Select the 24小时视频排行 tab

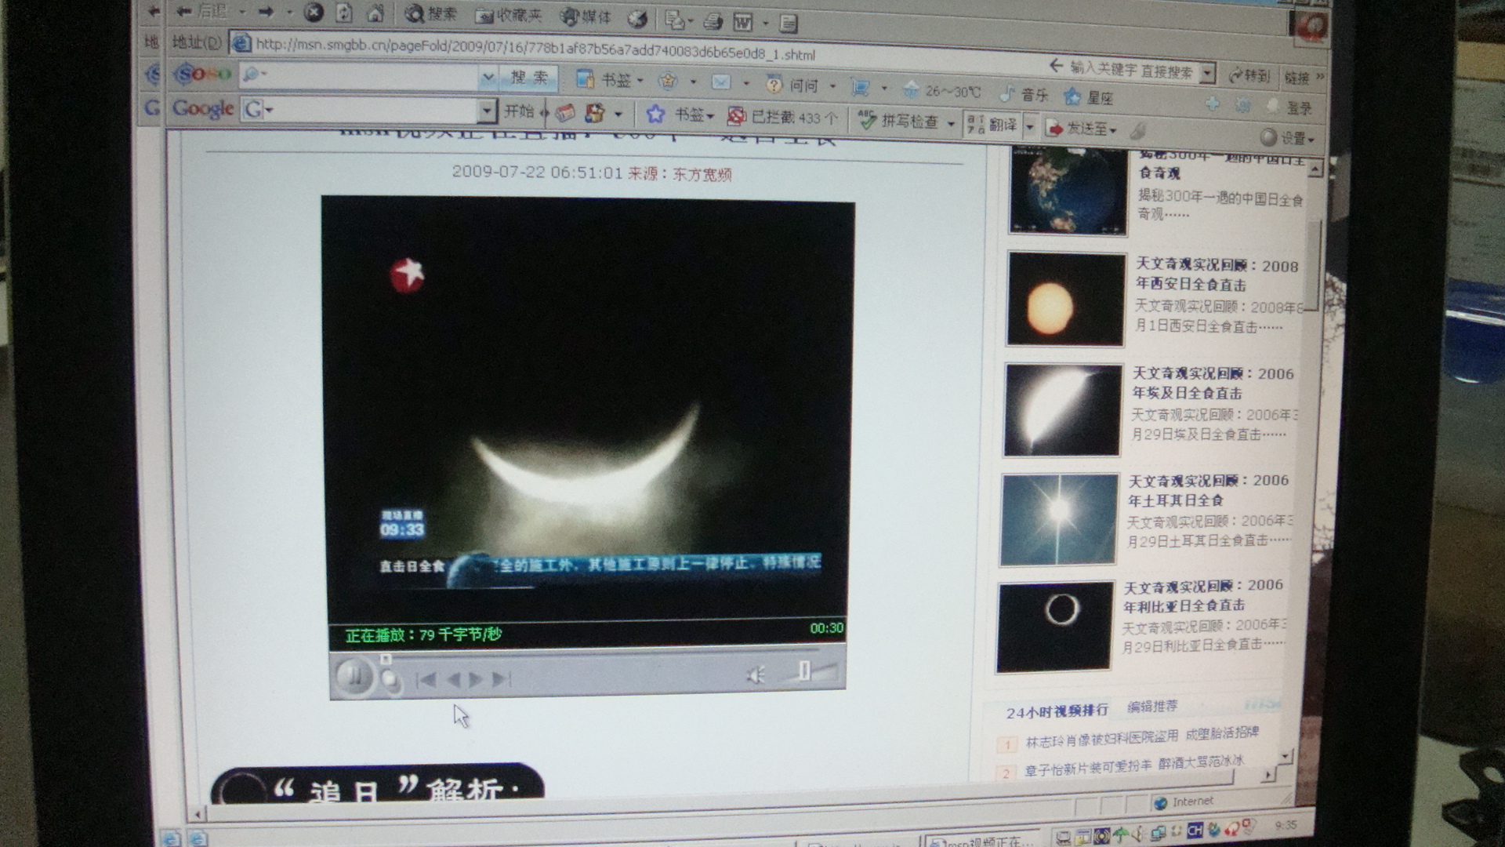1057,711
